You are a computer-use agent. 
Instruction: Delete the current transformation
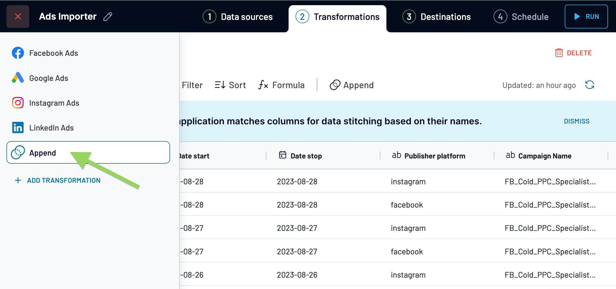pos(573,53)
